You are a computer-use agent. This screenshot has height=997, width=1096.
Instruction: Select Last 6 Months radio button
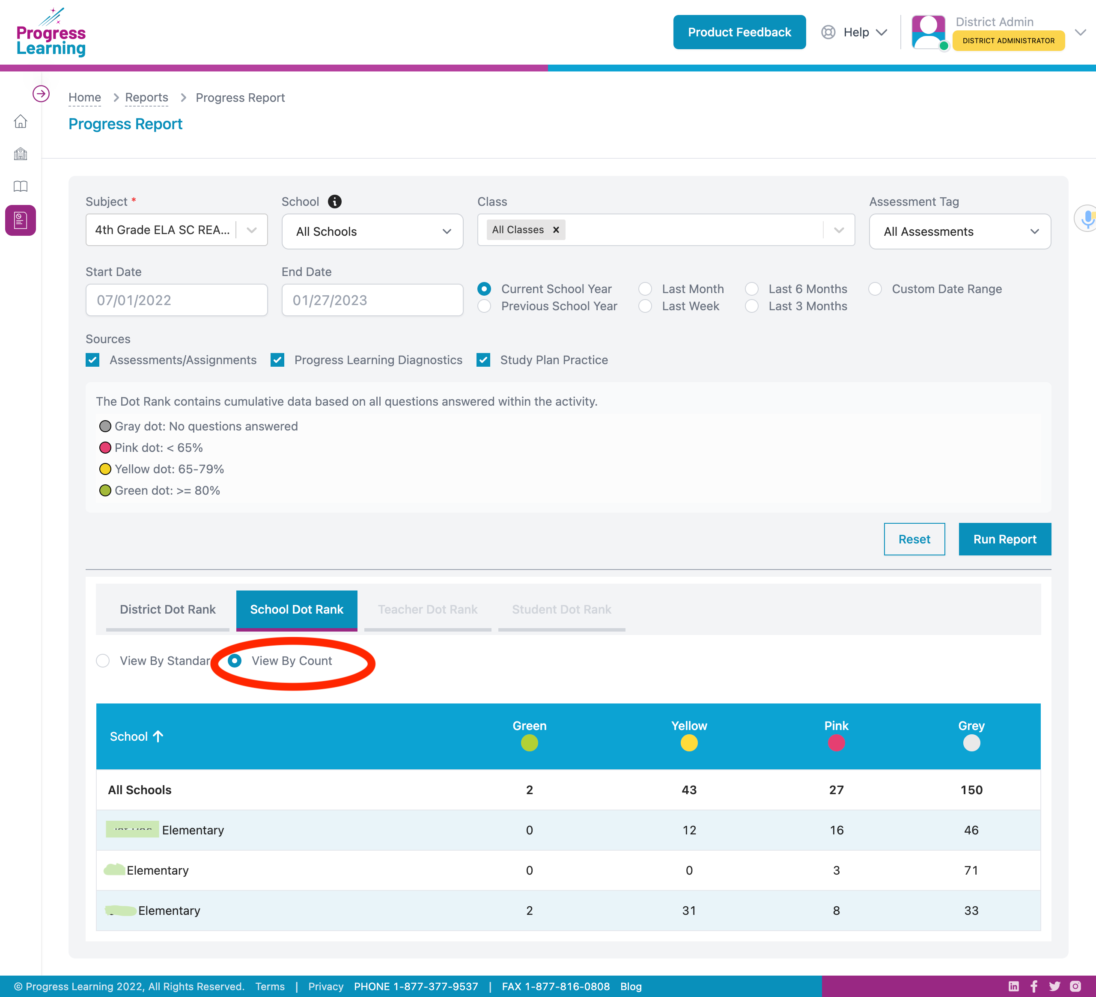coord(751,288)
